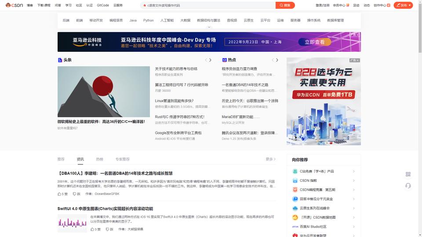The width and height of the screenshot is (422, 237).
Task: Close the Amazon banner ad
Action: coord(358,35)
